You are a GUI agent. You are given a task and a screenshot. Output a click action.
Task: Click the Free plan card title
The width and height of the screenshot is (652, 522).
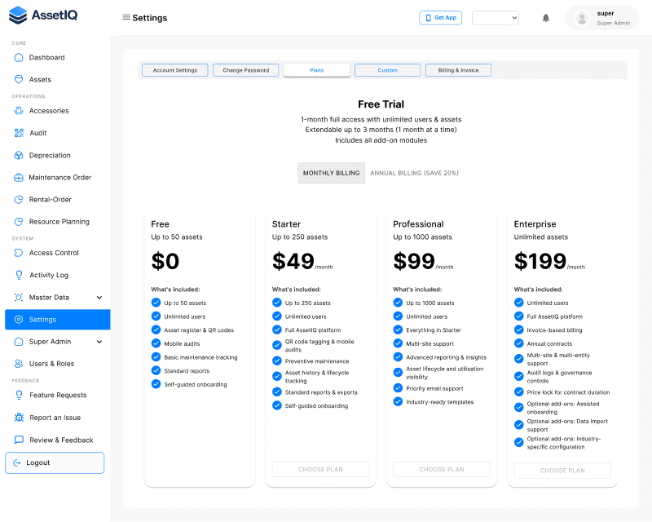[x=160, y=224]
